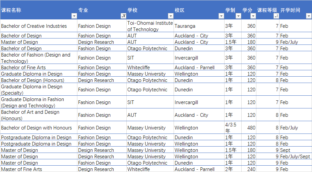312x172 pixels.
Task: Click the 4/3.5年 duration cell
Action: 233,128
